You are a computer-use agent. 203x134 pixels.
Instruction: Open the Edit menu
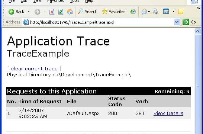(24, 1)
